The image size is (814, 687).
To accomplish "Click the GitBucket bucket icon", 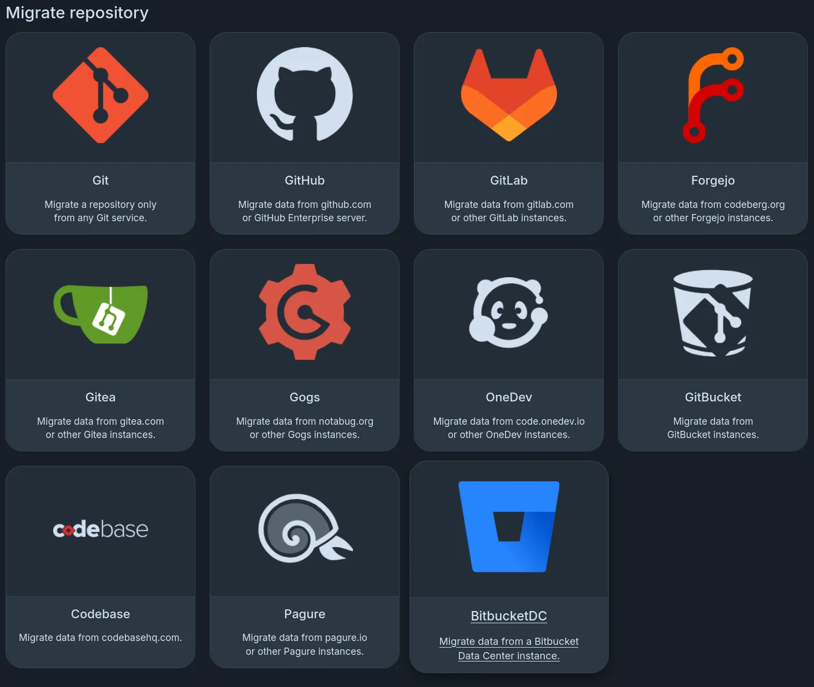I will 713,313.
